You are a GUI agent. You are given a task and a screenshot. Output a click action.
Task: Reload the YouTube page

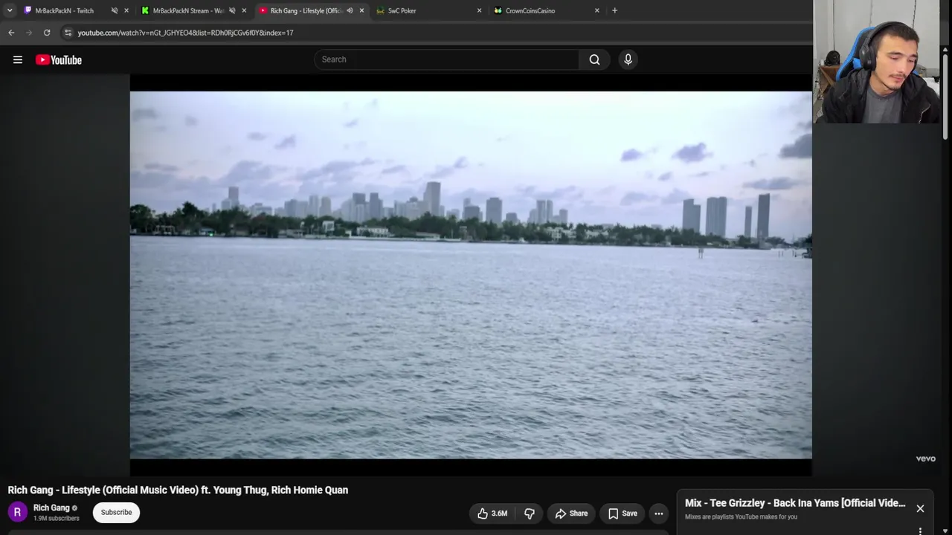[x=47, y=33]
